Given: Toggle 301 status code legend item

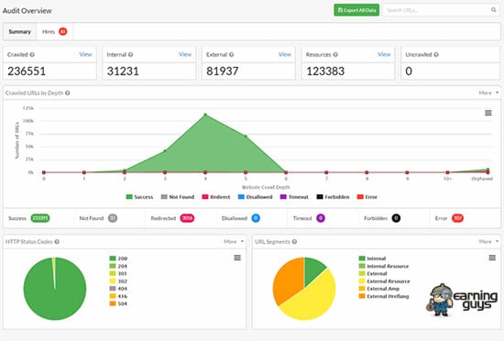Looking at the screenshot, I should click(118, 273).
